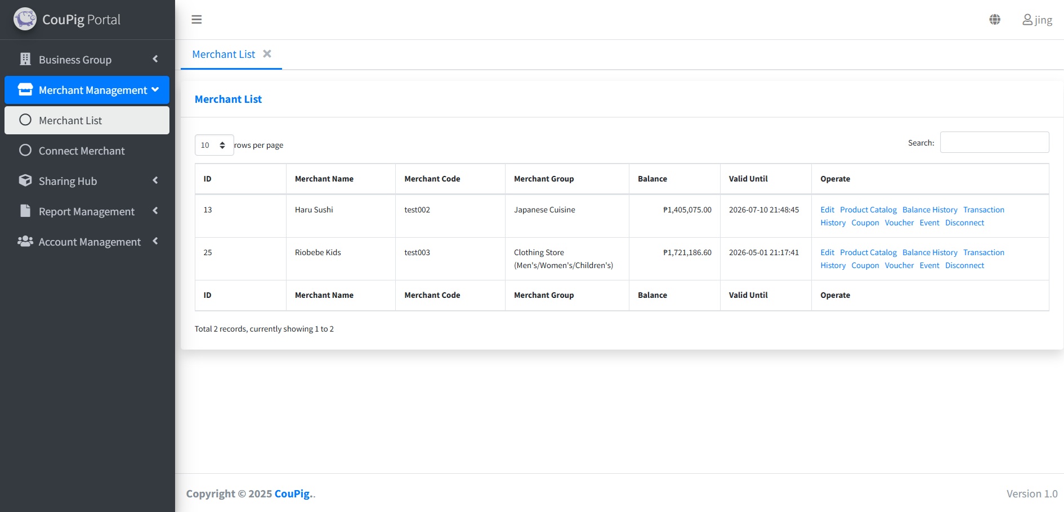Toggle the sidebar with hamburger icon

196,19
